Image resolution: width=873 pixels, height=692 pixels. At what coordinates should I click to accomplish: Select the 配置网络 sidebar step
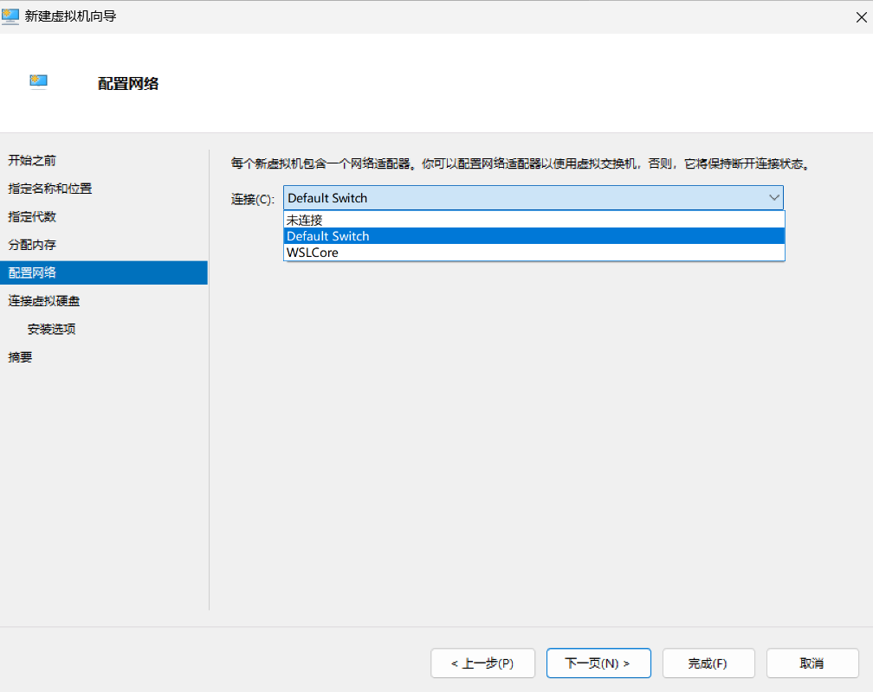(x=104, y=272)
